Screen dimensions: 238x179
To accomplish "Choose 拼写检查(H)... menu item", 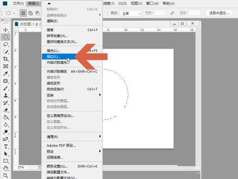I will point(72,36).
